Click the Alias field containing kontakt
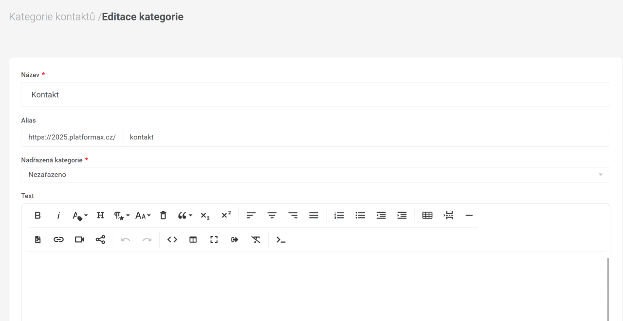 (366, 137)
